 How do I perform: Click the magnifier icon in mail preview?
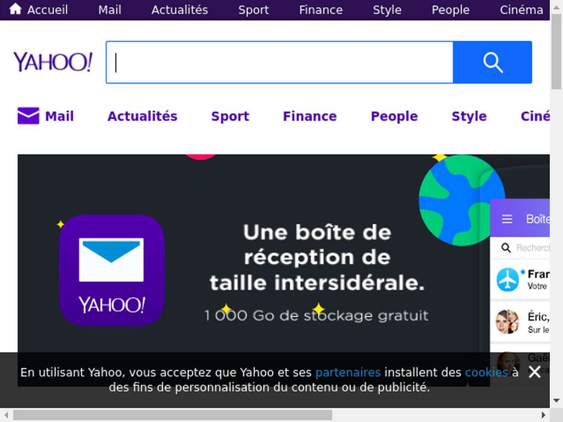click(506, 248)
